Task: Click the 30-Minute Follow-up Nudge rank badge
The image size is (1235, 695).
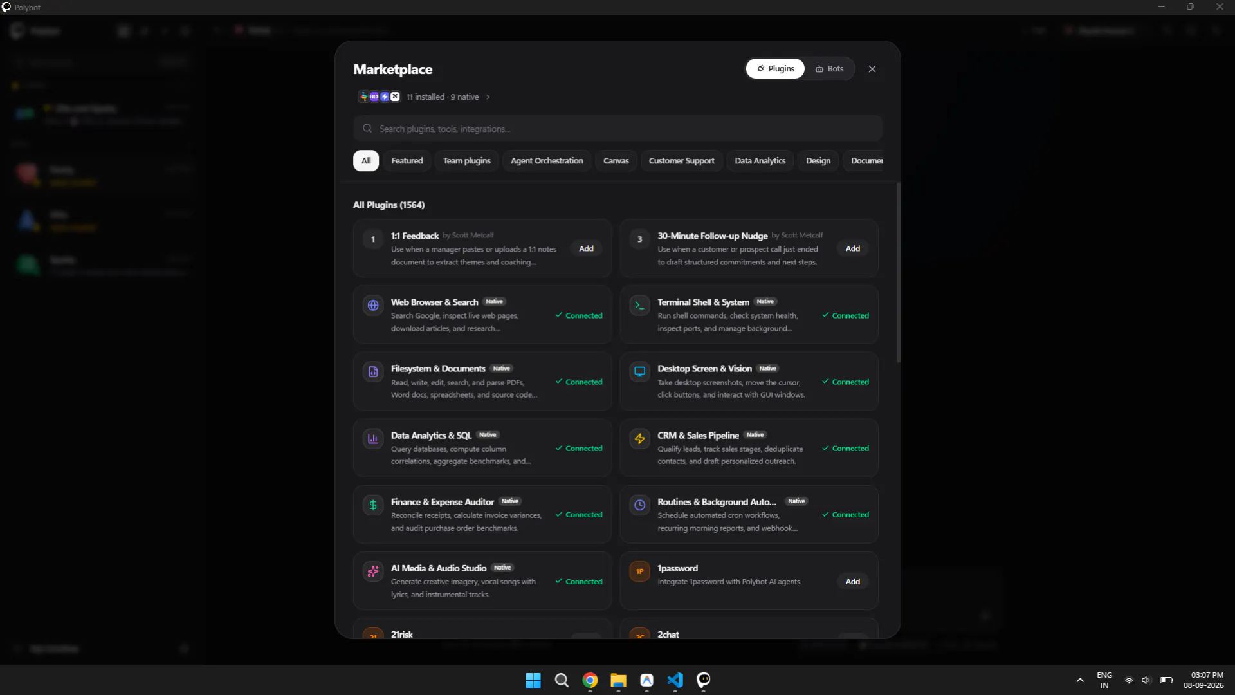Action: tap(639, 239)
